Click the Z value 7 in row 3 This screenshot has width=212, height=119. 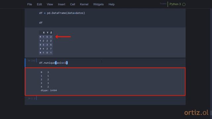tap(51, 49)
